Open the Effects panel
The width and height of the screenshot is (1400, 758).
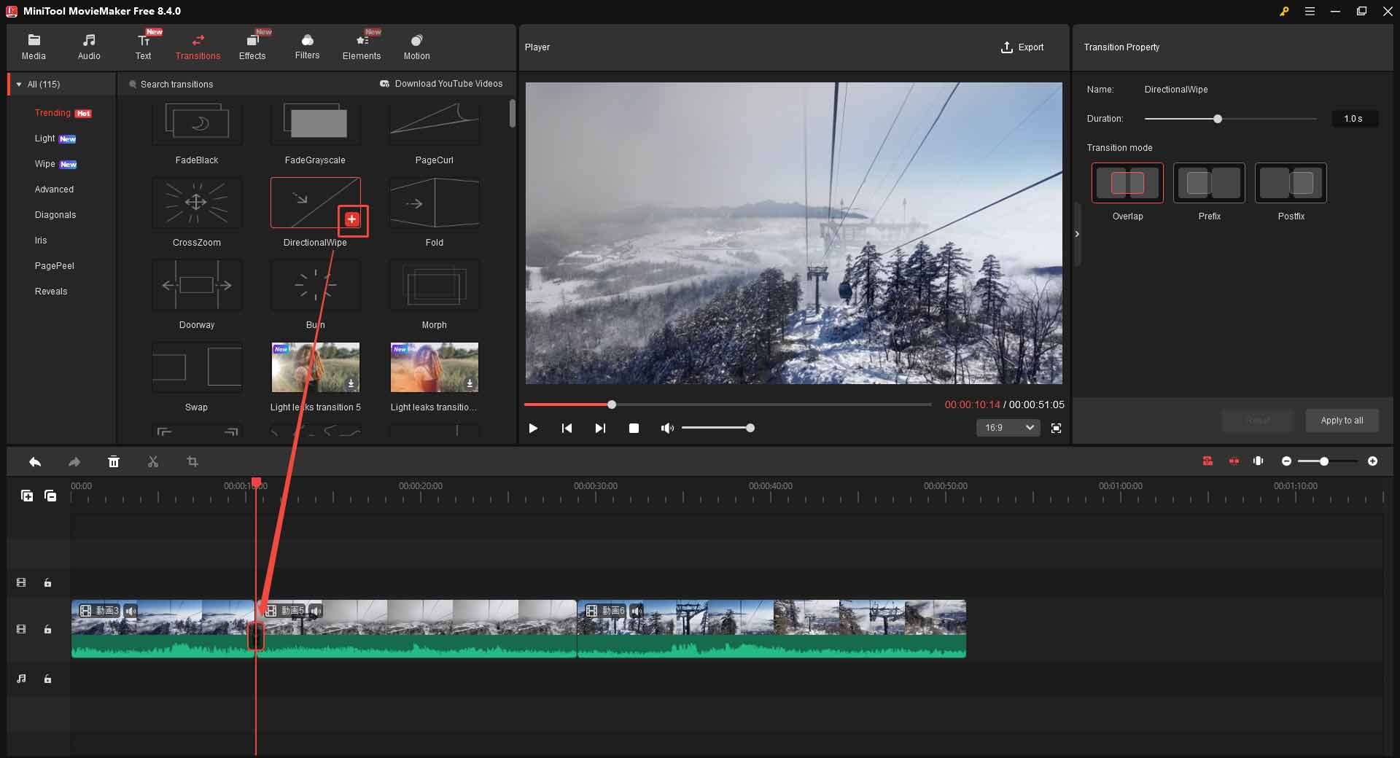pyautogui.click(x=252, y=46)
